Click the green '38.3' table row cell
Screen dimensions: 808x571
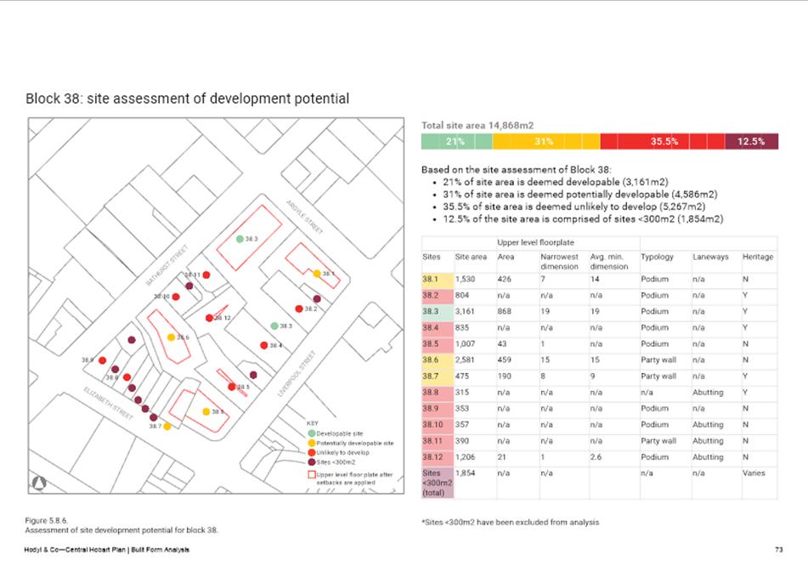(x=438, y=312)
